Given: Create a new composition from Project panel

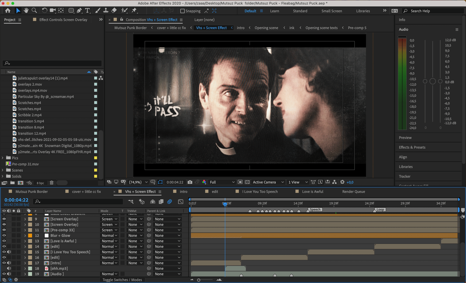Looking at the screenshot, I should click(21, 183).
